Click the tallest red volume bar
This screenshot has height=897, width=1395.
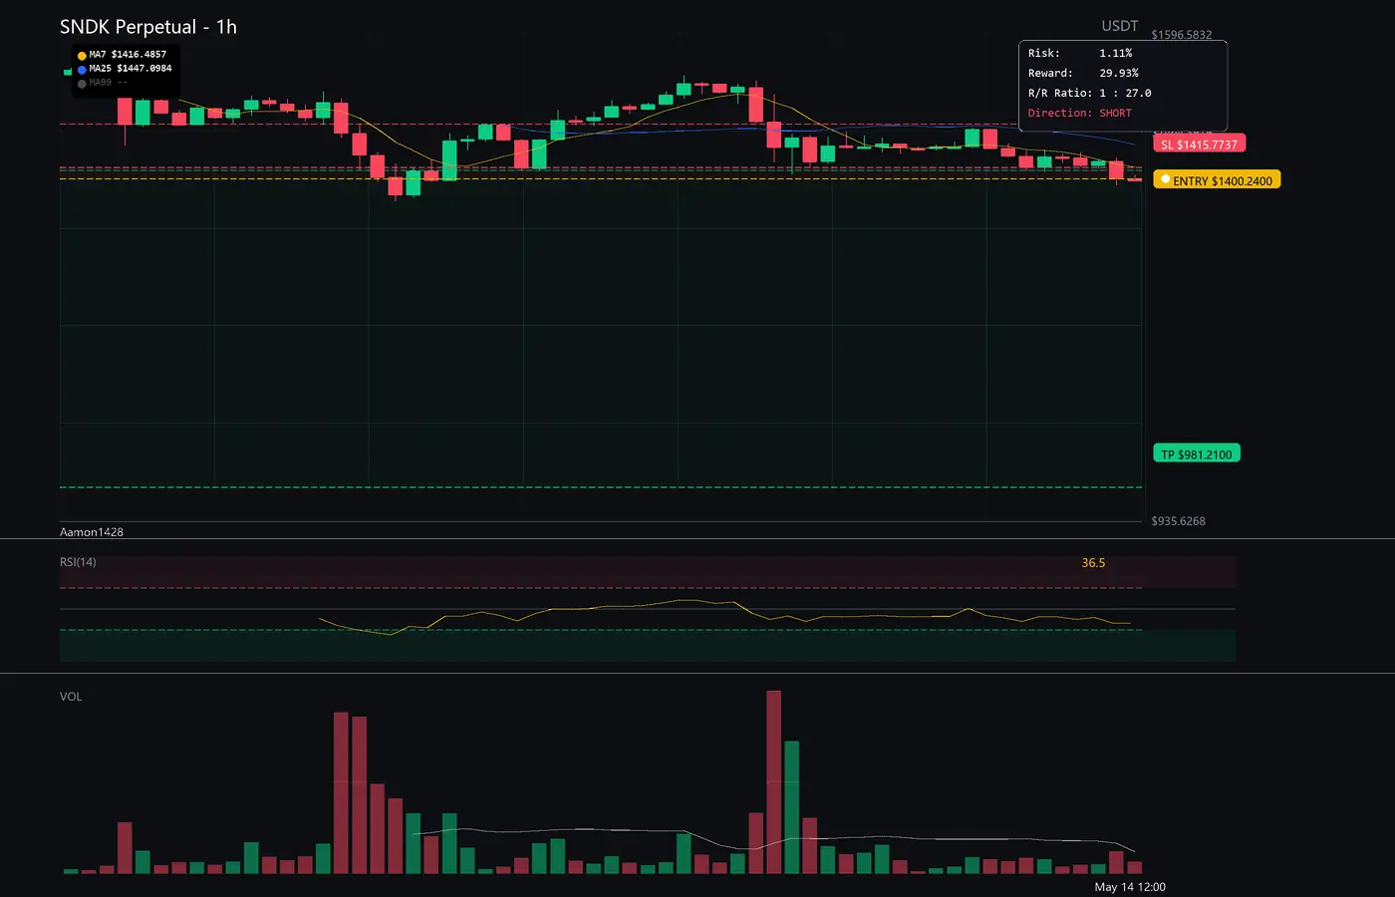tap(773, 782)
